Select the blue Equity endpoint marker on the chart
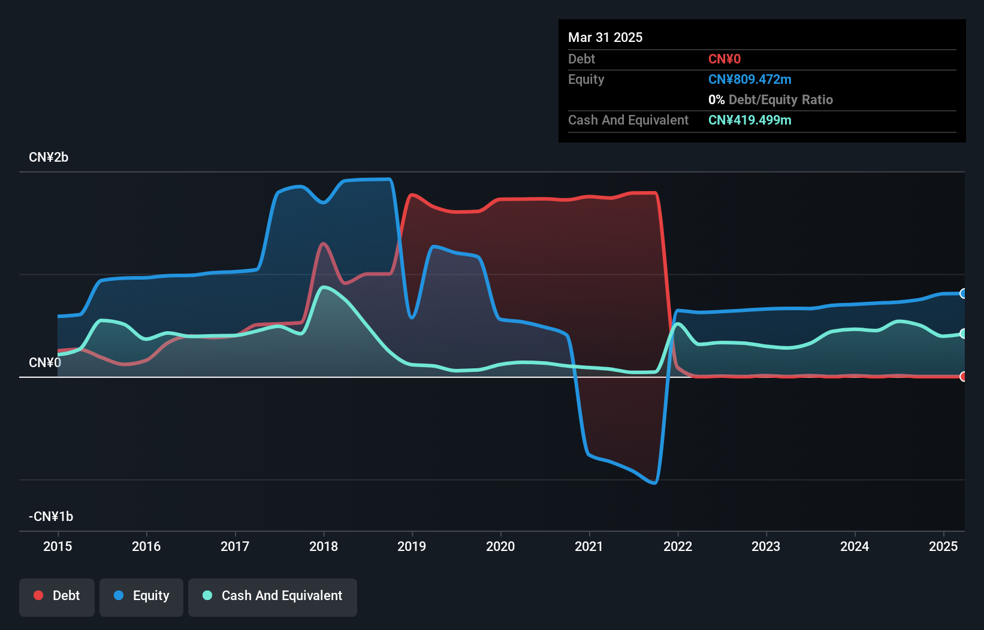This screenshot has height=630, width=984. [x=963, y=293]
